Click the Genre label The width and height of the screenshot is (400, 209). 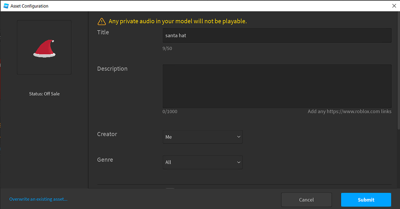105,159
